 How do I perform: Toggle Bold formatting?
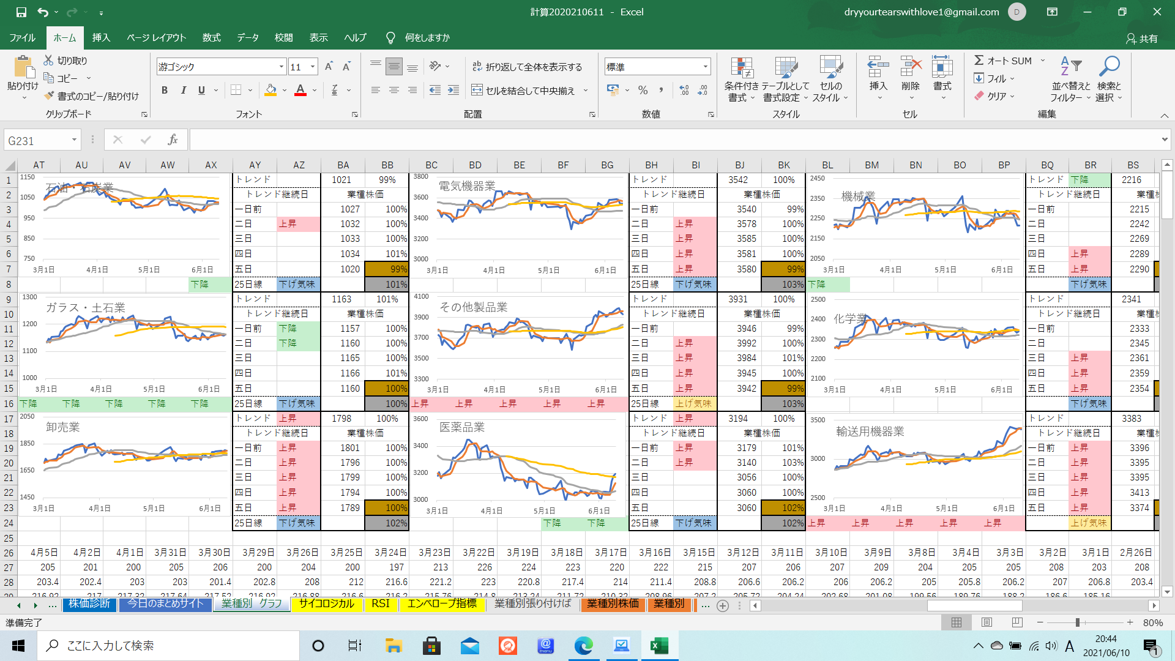[x=164, y=91]
